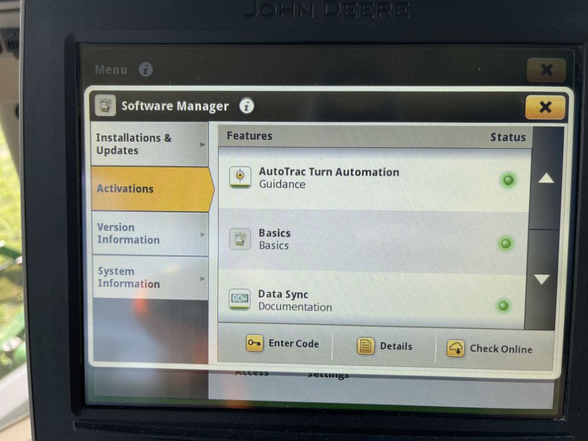
Task: Expand the System Information arrow
Action: coord(203,279)
